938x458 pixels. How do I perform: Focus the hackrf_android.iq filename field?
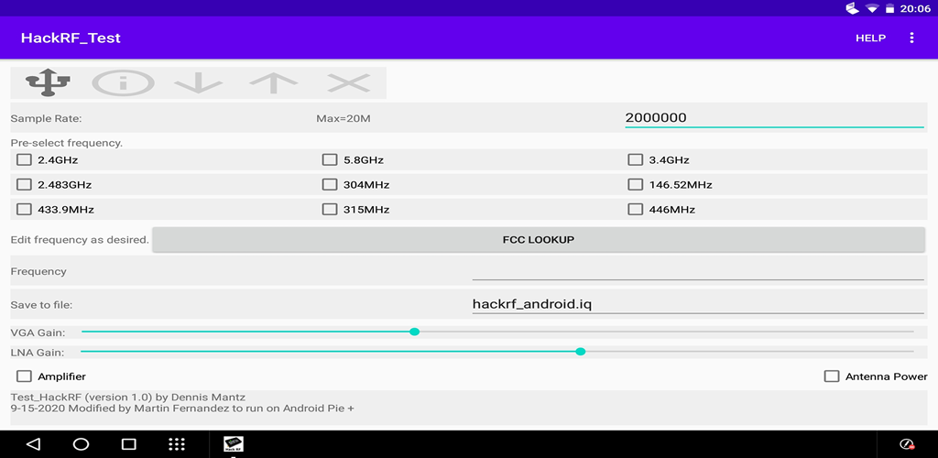(x=698, y=304)
